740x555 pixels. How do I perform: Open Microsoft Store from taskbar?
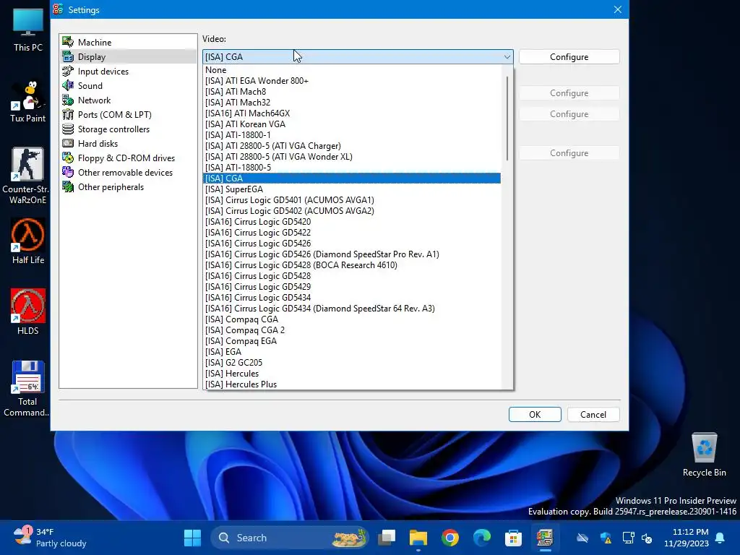click(513, 538)
